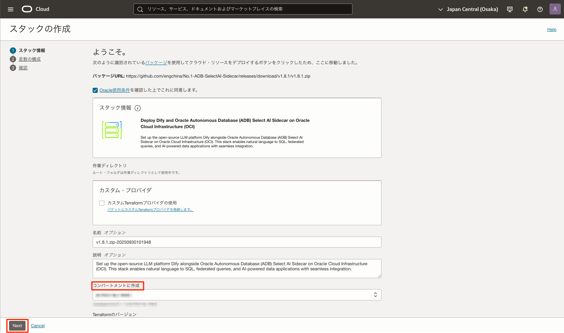Click step 2 circle for 変数の構成

click(x=13, y=59)
